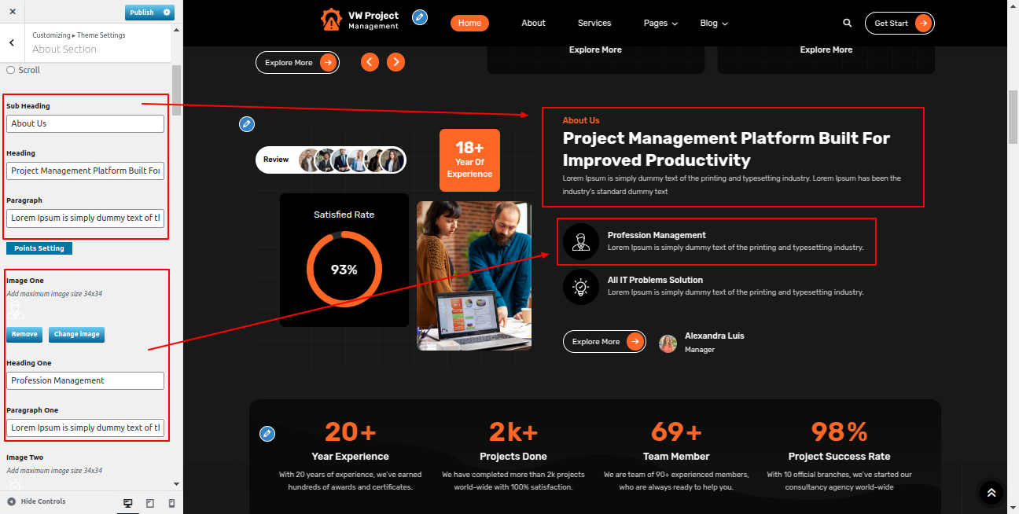
Task: Switch to tablet preview icon
Action: click(x=150, y=503)
